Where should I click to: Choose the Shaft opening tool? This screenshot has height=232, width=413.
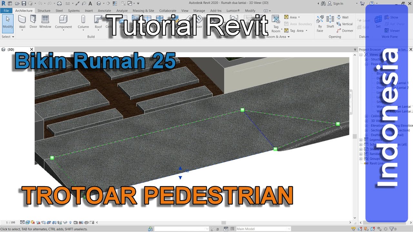tap(330, 22)
